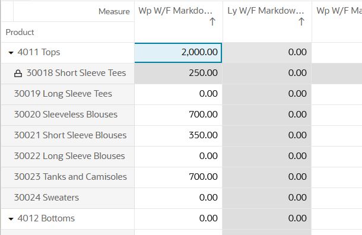Click 30023 Tanks and Camisoles row label

point(71,177)
